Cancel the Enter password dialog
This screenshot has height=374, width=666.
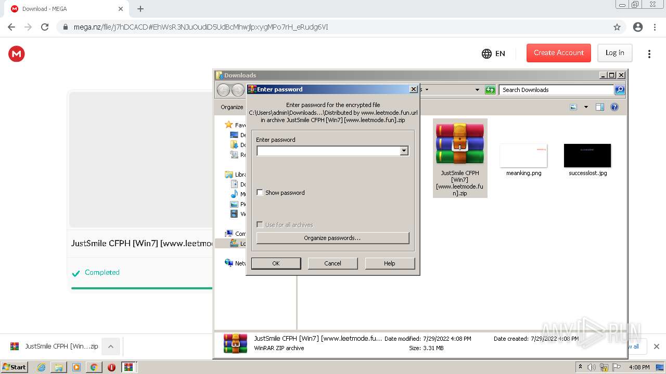tap(332, 263)
